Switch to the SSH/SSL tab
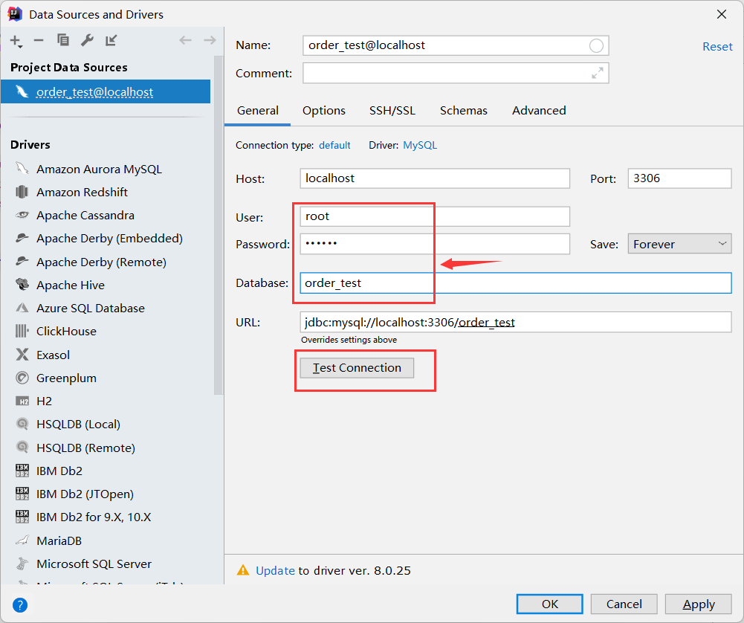Viewport: 744px width, 623px height. click(x=392, y=111)
